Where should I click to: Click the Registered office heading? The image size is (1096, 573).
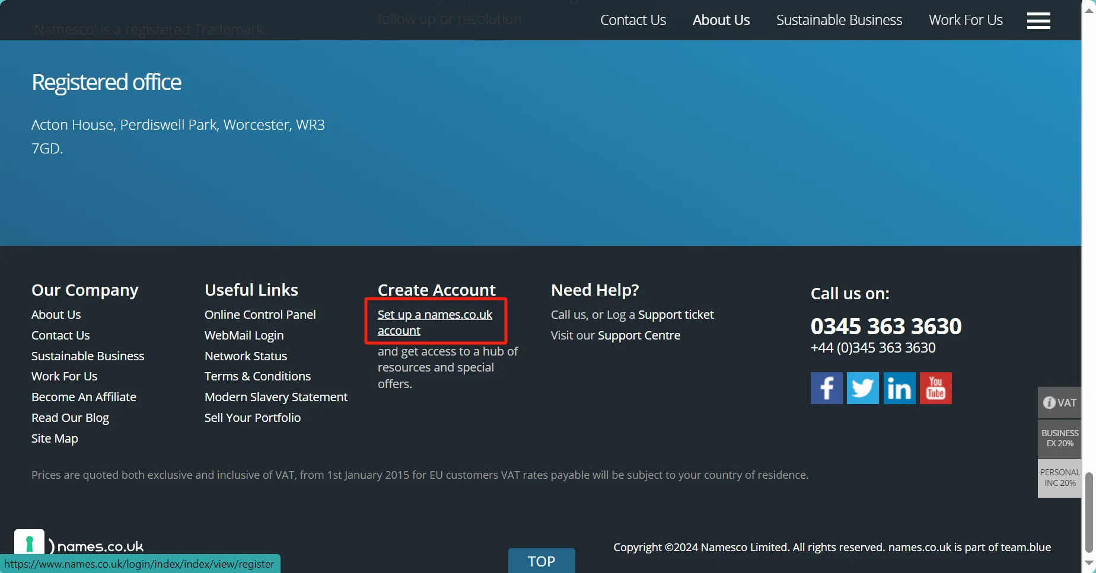[106, 82]
